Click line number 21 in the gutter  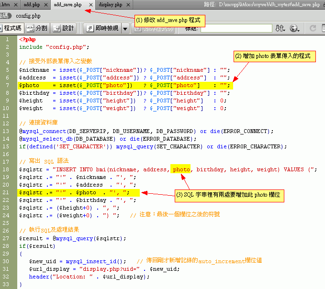pyautogui.click(x=6, y=193)
